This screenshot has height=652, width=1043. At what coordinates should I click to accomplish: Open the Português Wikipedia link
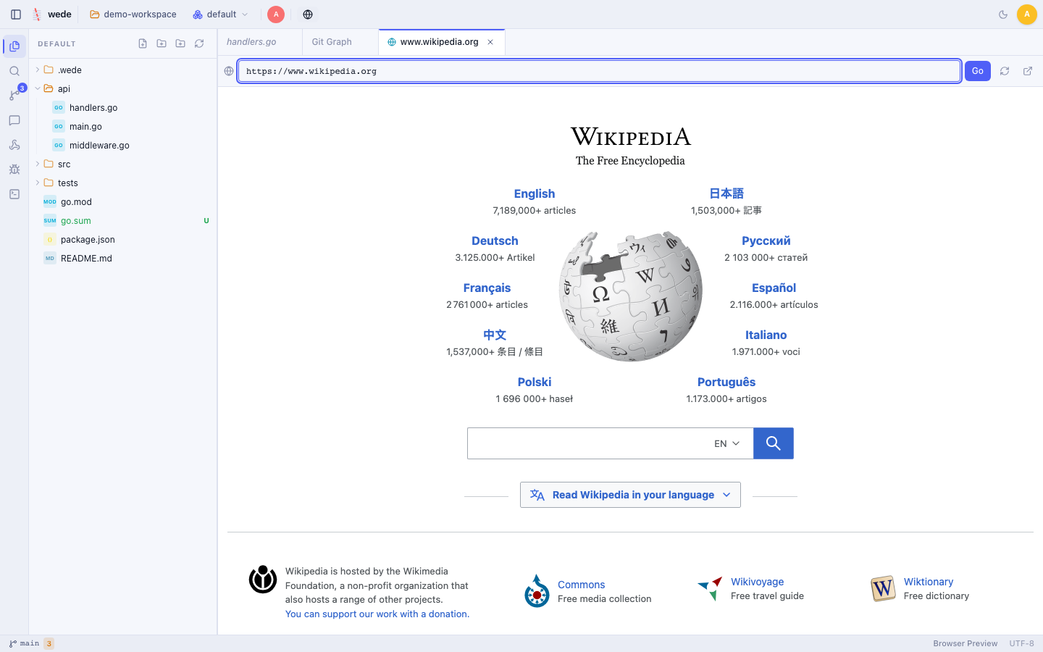pos(726,382)
